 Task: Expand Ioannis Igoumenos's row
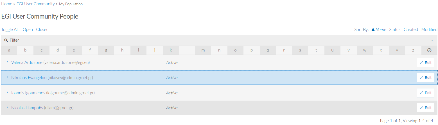(x=7, y=92)
